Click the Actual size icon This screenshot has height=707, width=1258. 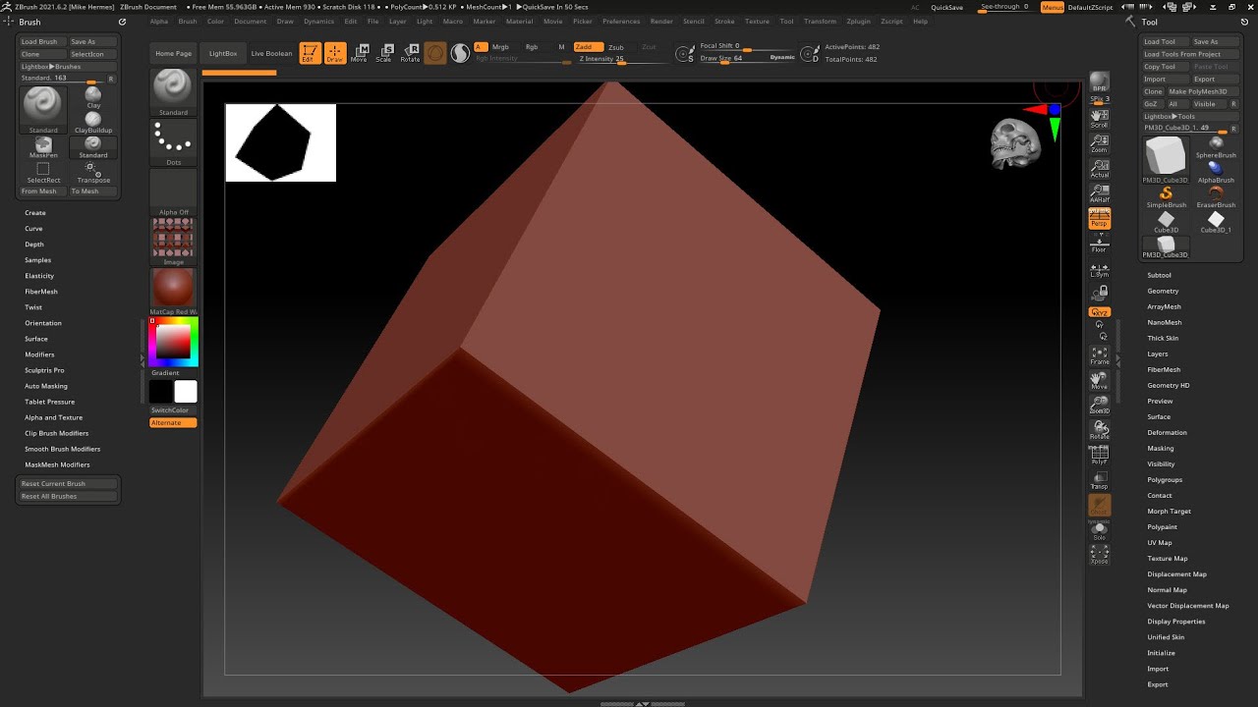pos(1099,169)
